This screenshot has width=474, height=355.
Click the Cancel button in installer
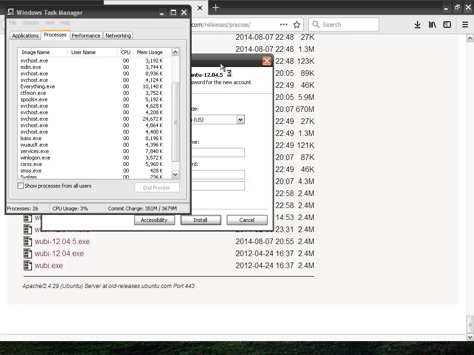(247, 220)
